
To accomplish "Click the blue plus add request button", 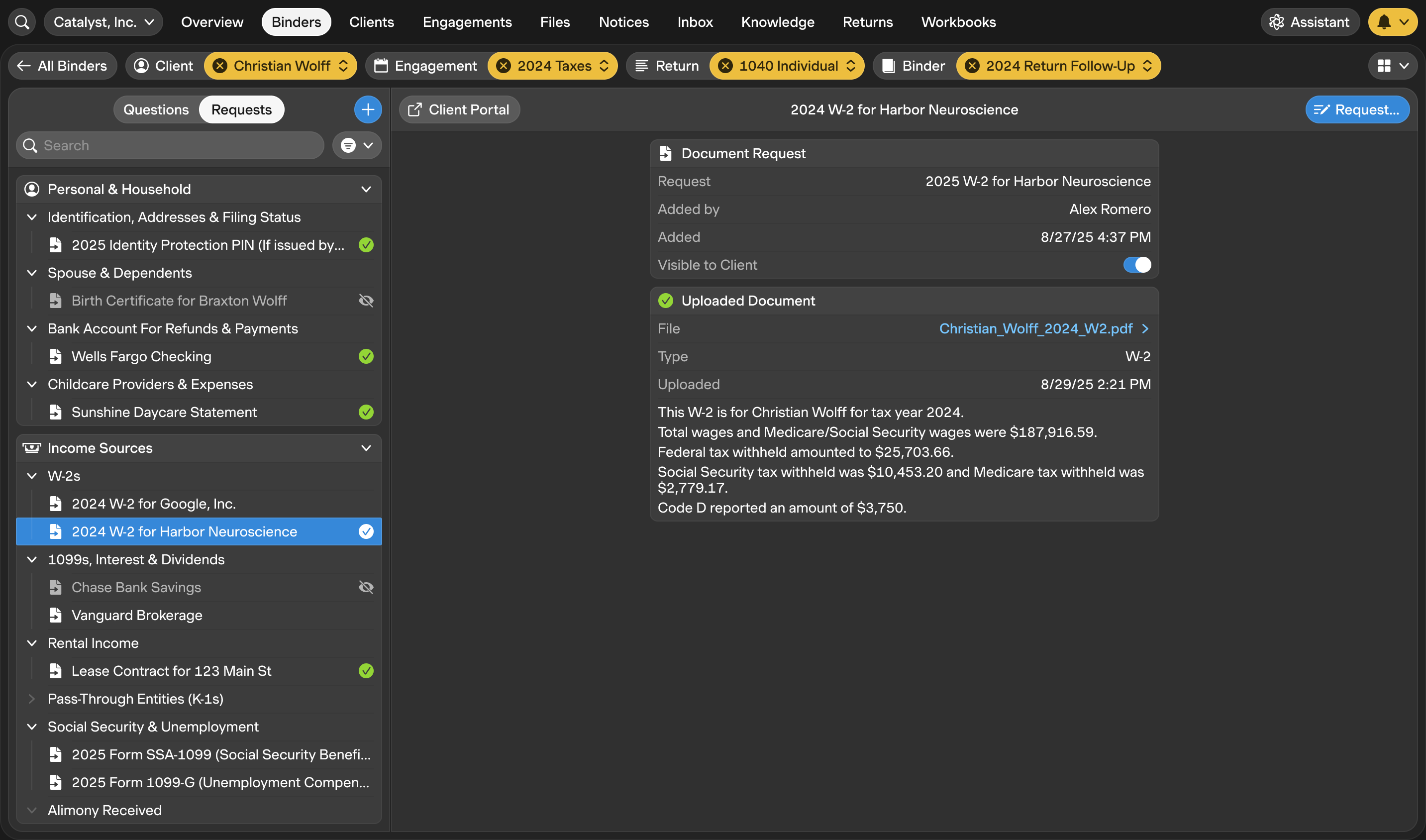I will pyautogui.click(x=368, y=109).
